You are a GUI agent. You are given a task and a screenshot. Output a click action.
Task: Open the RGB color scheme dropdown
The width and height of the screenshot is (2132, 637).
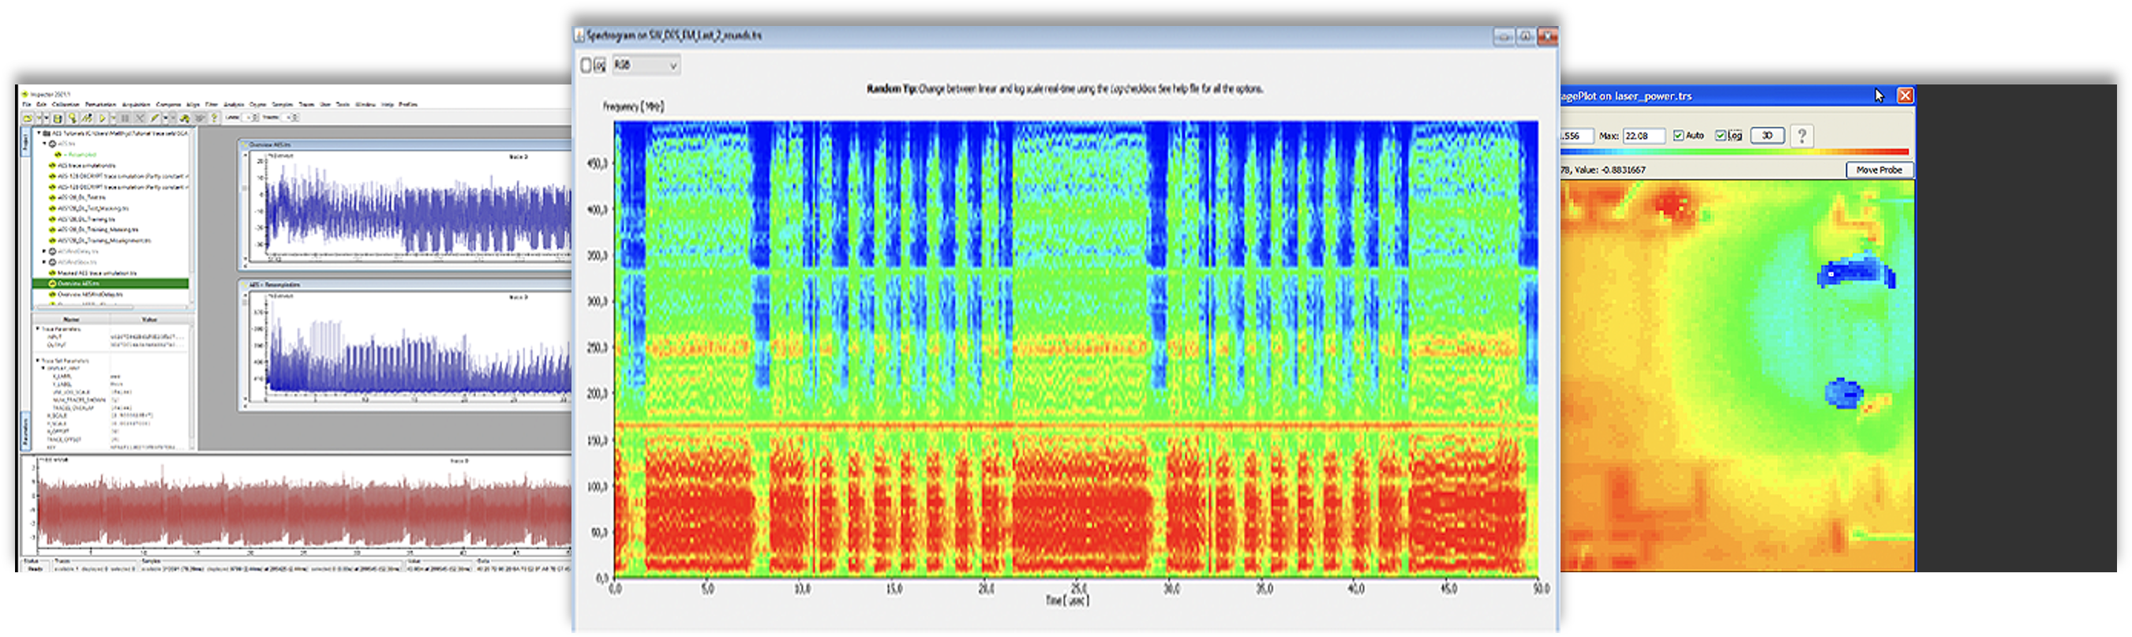pos(646,66)
